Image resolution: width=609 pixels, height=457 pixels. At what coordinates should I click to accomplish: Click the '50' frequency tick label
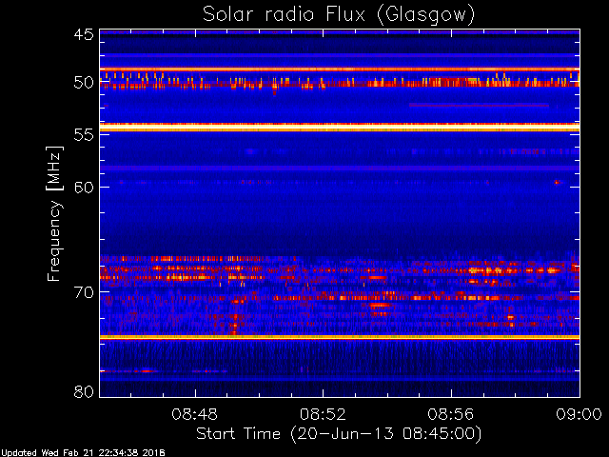[84, 83]
